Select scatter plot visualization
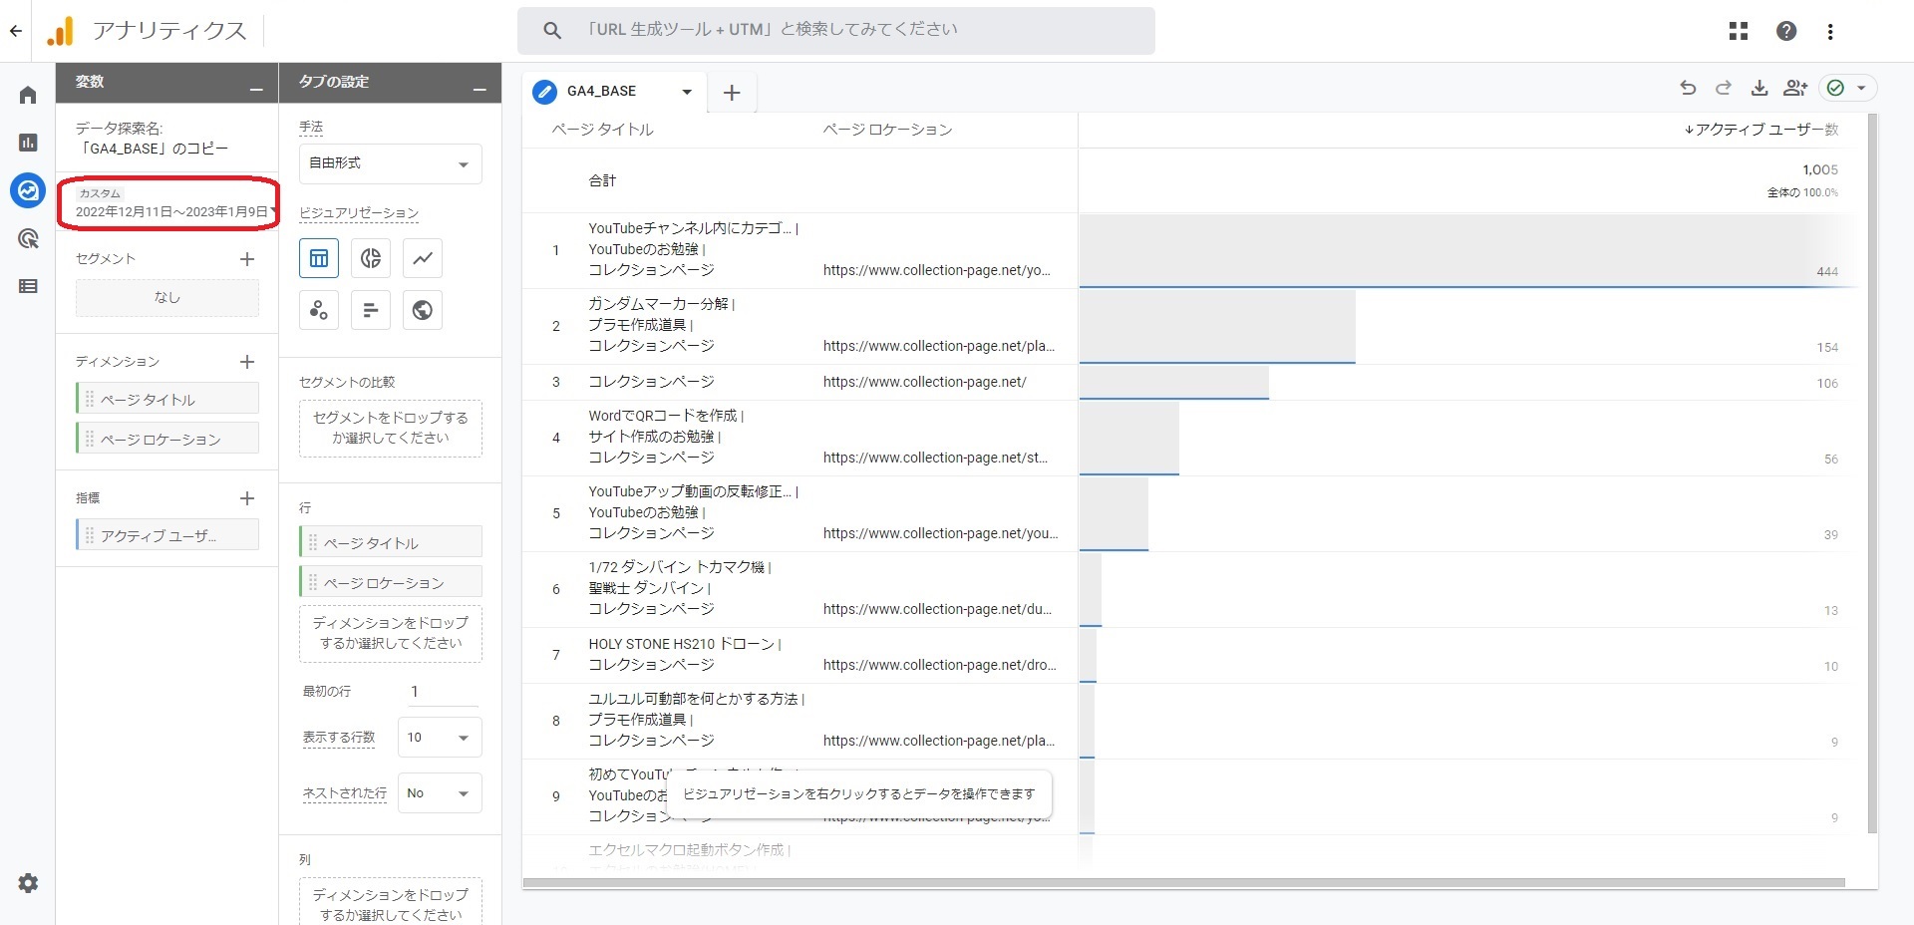 click(x=319, y=310)
